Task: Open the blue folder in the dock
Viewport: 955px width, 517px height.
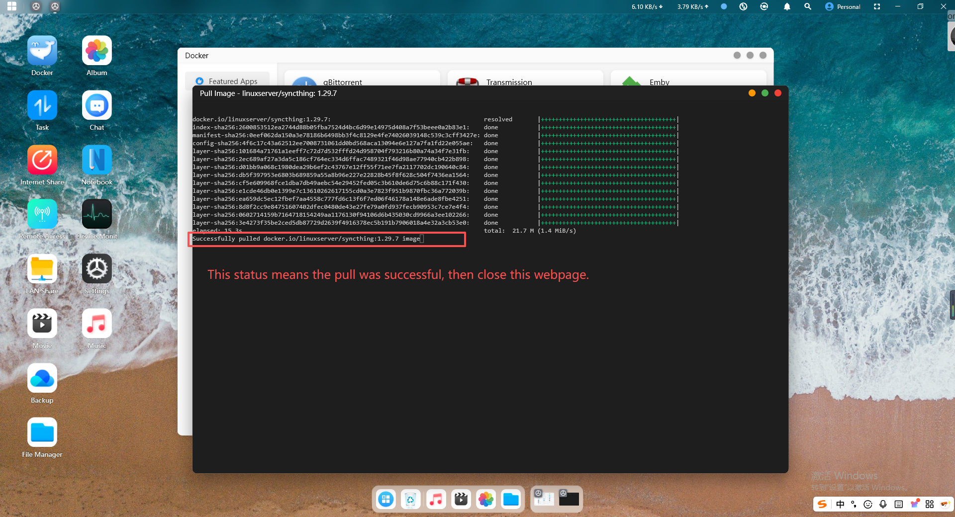Action: click(511, 499)
